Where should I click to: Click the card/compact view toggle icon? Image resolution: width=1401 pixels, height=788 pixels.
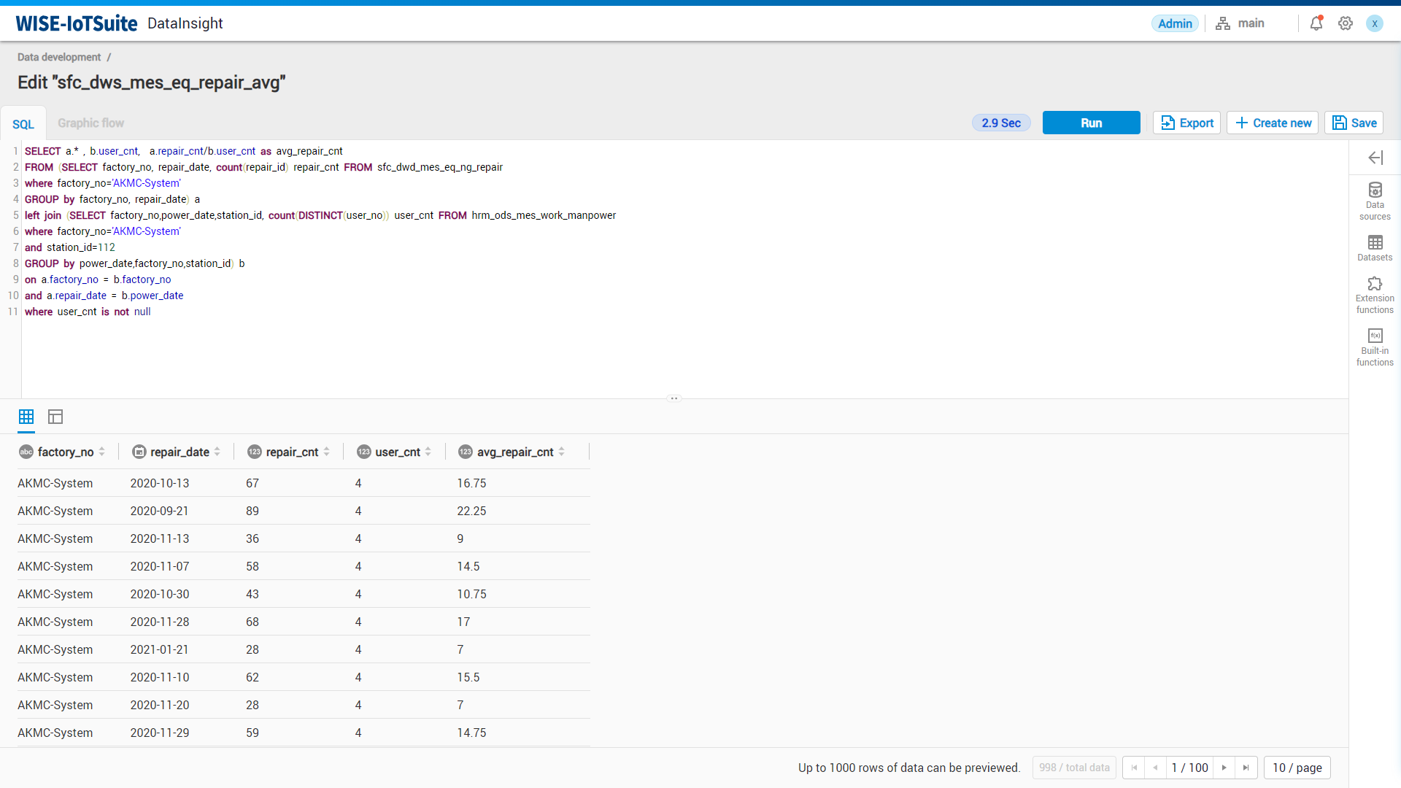(55, 417)
